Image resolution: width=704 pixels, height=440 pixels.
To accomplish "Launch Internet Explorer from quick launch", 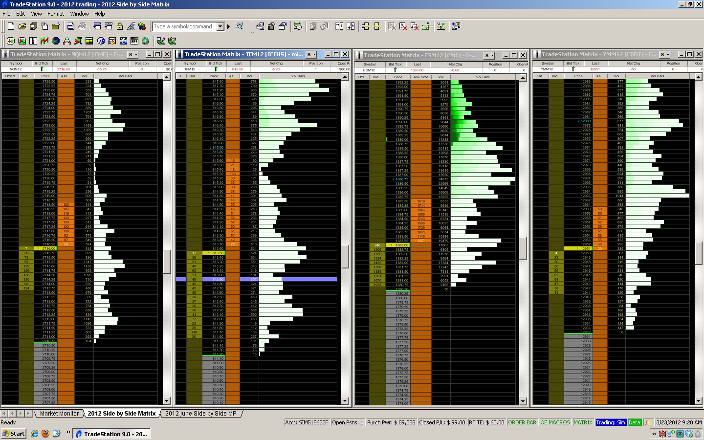I will tap(35, 434).
